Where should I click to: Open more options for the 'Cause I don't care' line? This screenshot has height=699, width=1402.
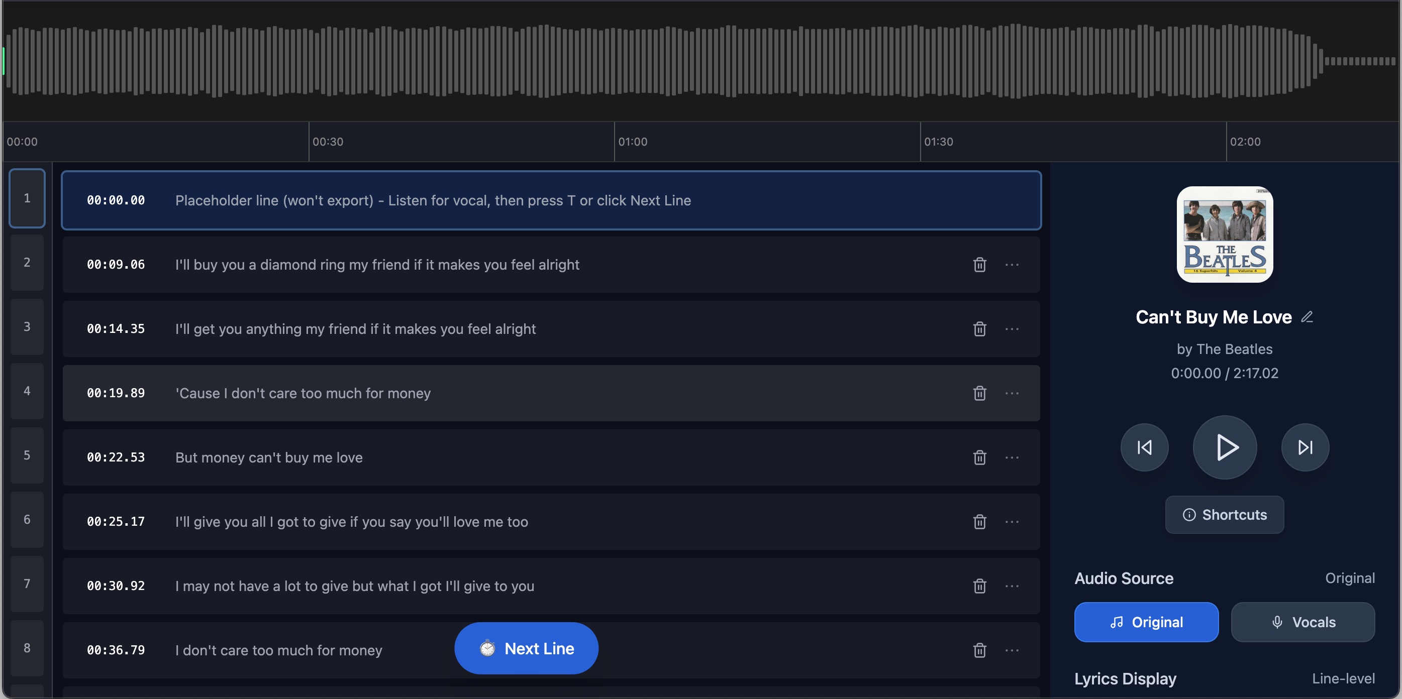[1012, 393]
